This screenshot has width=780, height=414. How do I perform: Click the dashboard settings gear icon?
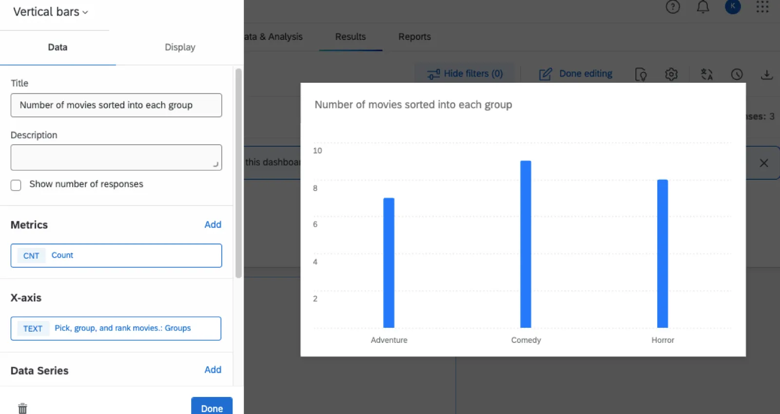[x=671, y=74]
